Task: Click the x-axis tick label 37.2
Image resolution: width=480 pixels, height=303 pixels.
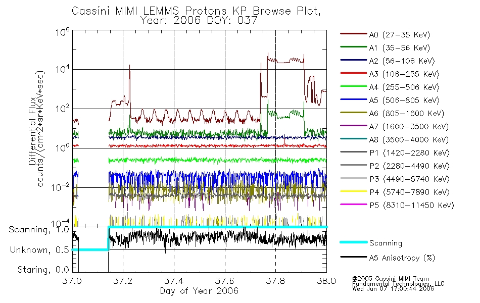Action: tap(123, 281)
